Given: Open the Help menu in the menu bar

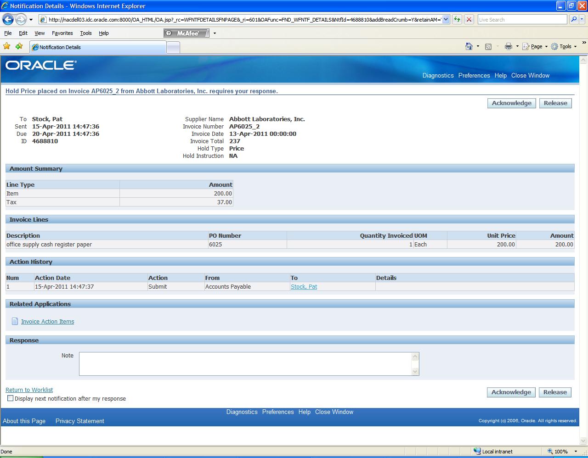Looking at the screenshot, I should [104, 33].
